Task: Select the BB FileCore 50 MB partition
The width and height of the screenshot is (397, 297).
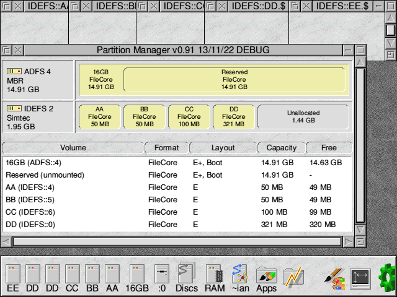Action: tap(145, 117)
